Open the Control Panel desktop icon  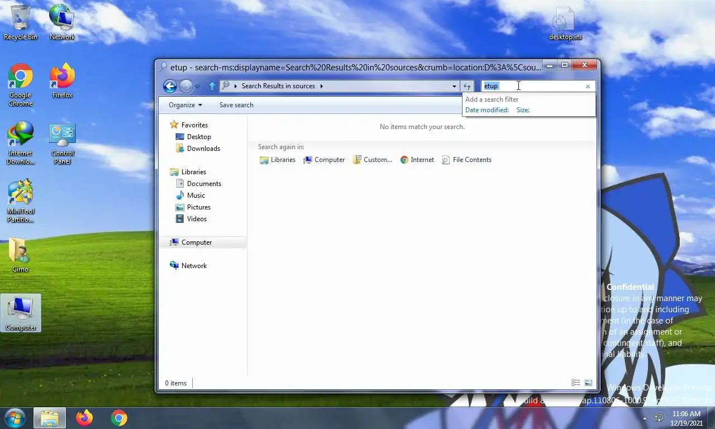click(62, 143)
